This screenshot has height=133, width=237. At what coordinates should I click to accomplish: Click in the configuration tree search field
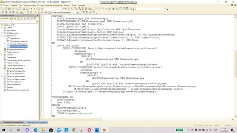click(18, 22)
